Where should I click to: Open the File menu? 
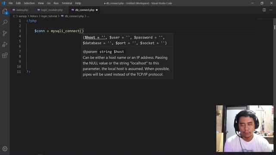11,3
